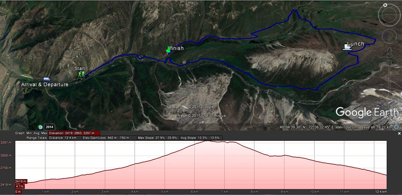
Task: Click the top of the zoom slider
Action: point(389,63)
